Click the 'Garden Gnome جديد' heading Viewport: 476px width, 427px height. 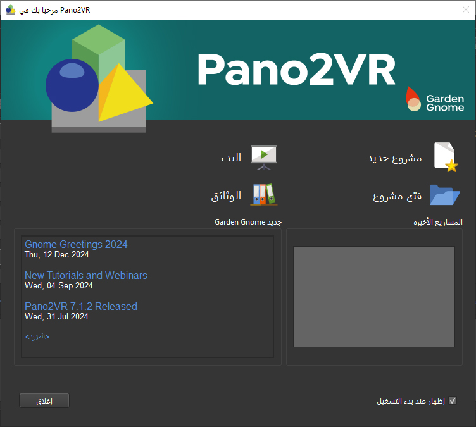click(x=248, y=222)
